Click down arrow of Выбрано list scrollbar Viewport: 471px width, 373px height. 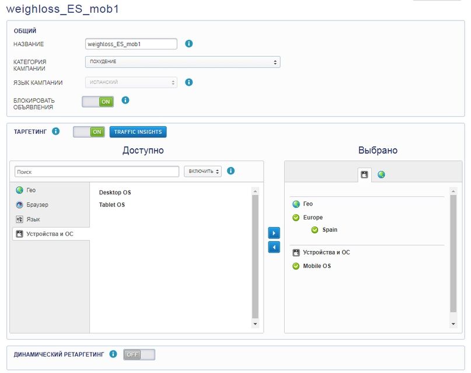(453, 324)
